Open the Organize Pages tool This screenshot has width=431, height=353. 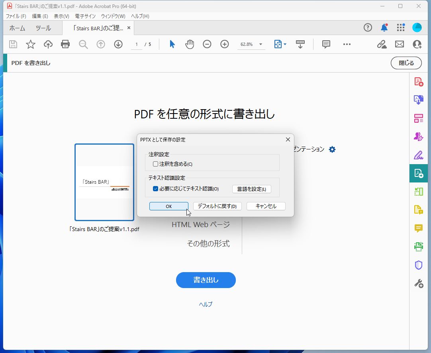419,118
